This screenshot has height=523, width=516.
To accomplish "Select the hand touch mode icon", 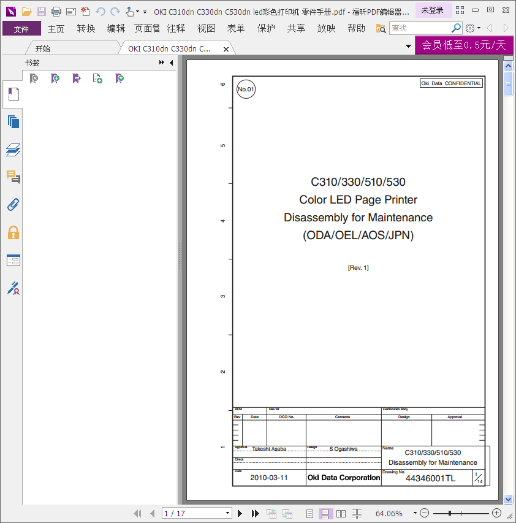I will [130, 12].
